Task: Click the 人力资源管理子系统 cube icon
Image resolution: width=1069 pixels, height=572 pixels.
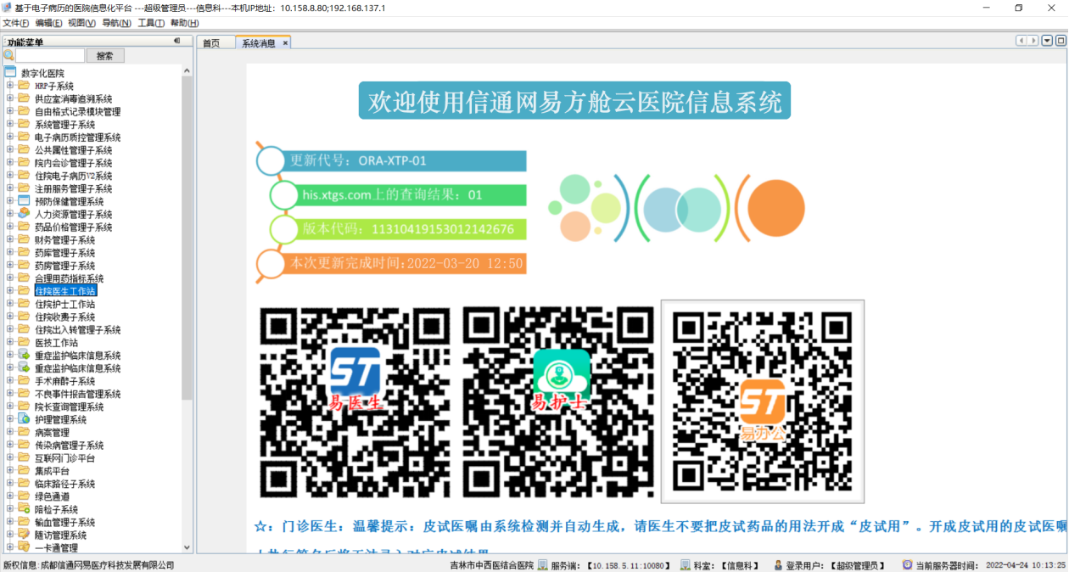Action: click(x=24, y=214)
